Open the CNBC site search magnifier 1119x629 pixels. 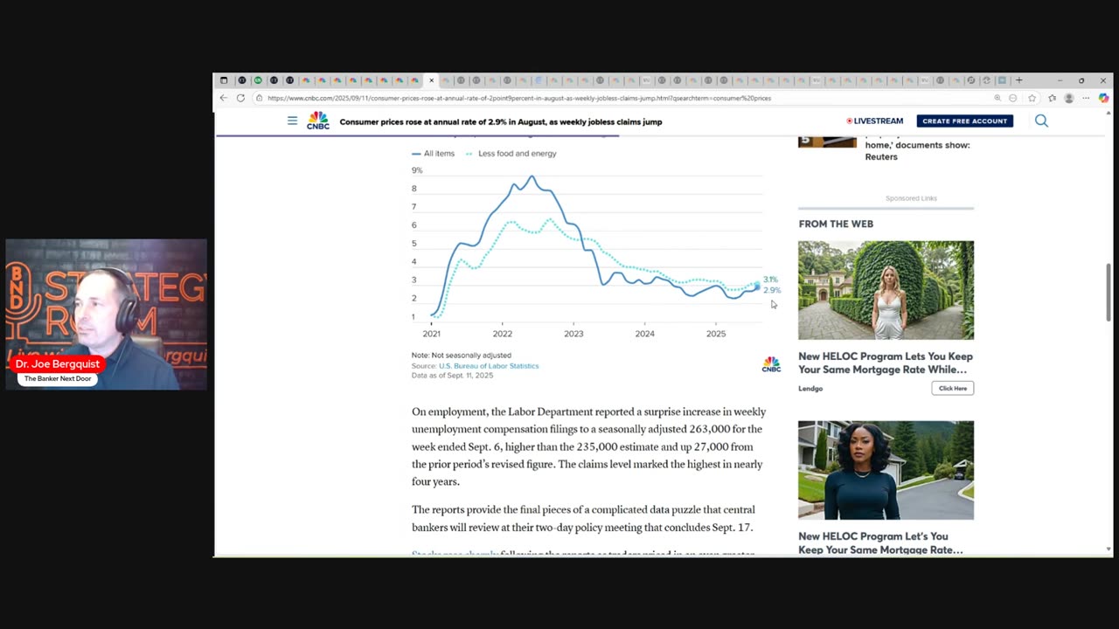click(x=1041, y=121)
